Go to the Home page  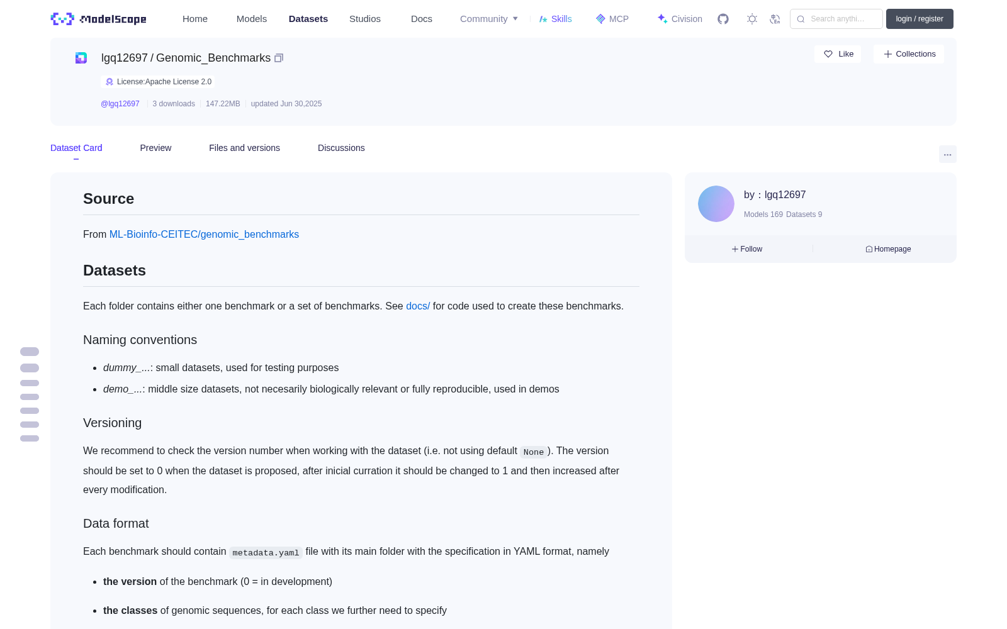click(x=195, y=19)
